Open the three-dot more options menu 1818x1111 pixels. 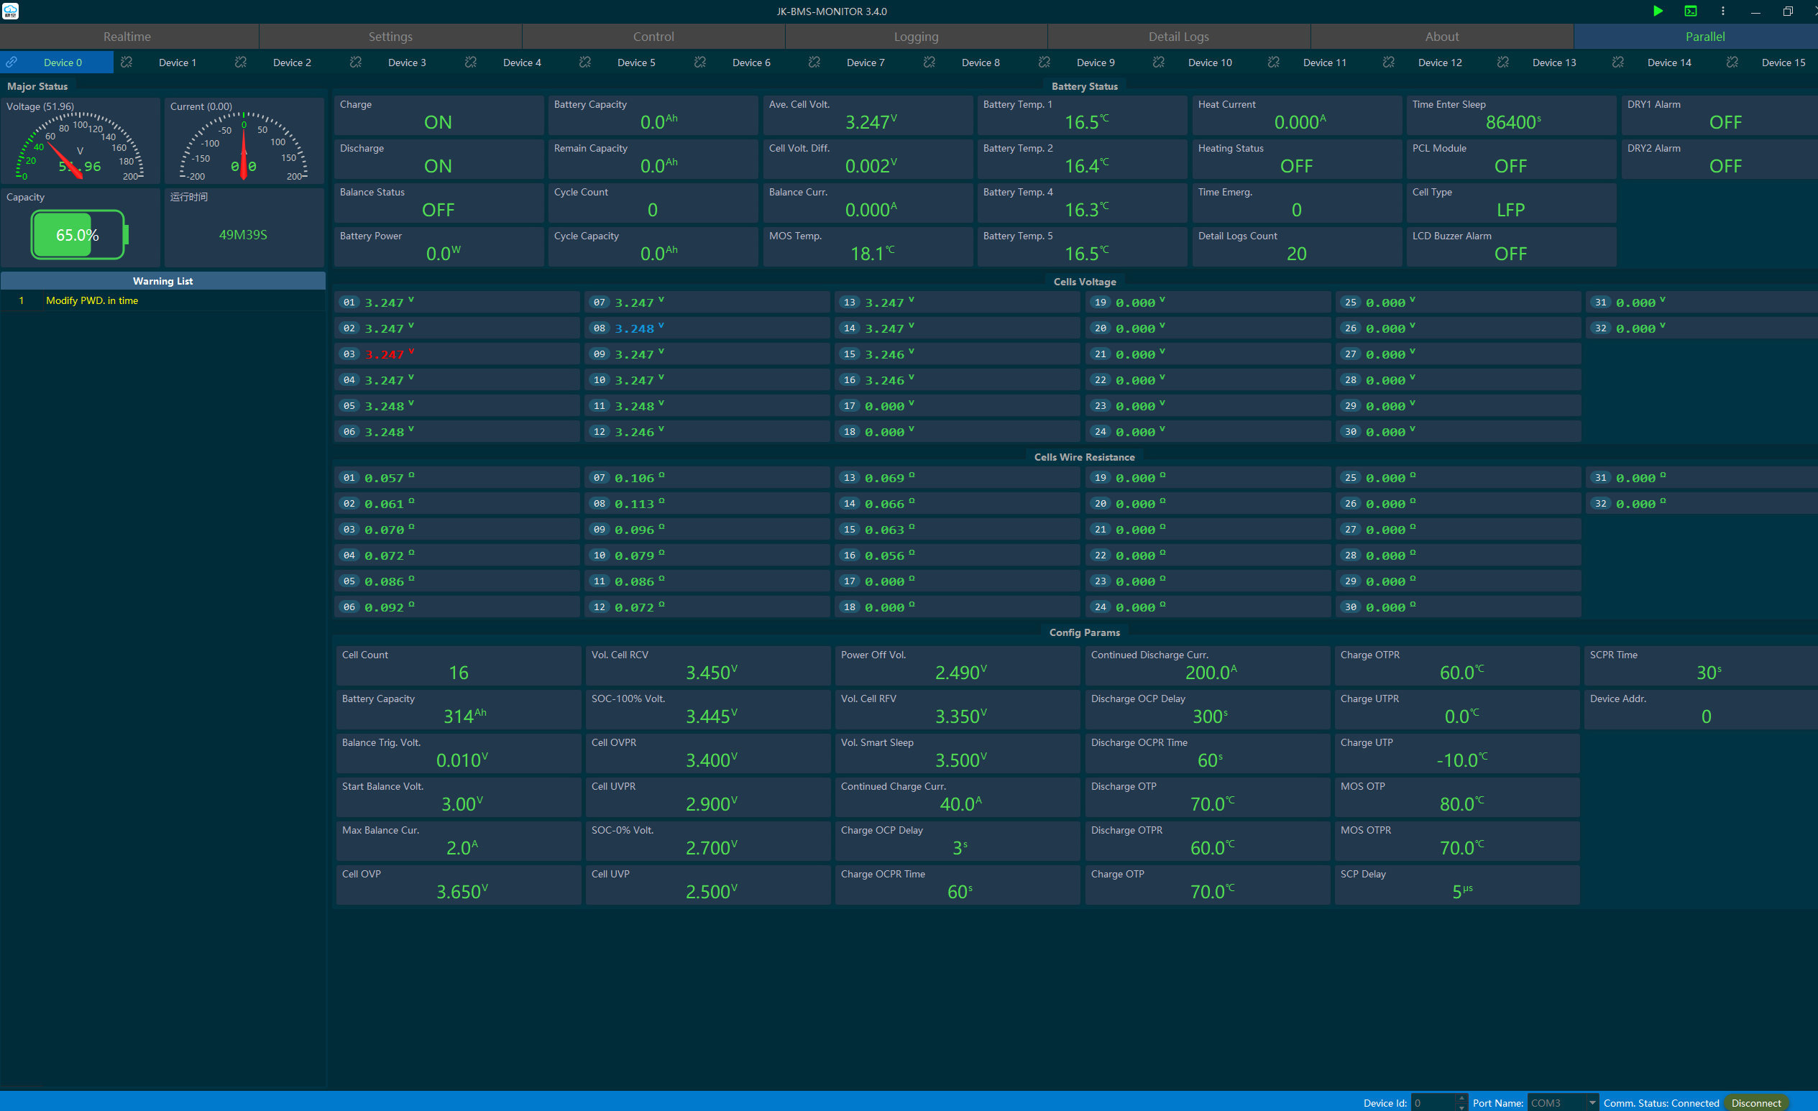coord(1723,11)
